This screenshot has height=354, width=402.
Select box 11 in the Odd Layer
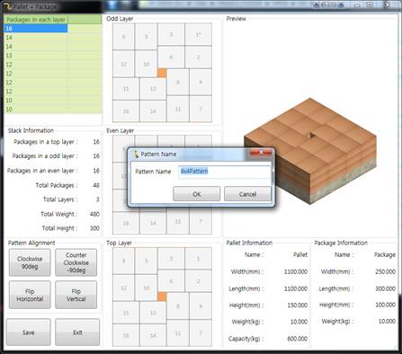(x=178, y=109)
